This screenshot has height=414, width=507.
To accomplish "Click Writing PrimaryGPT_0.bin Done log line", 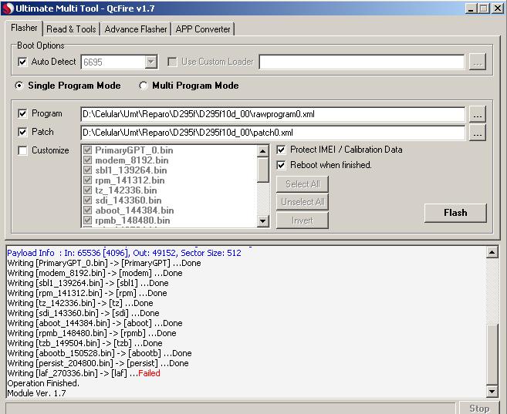I will pyautogui.click(x=104, y=263).
